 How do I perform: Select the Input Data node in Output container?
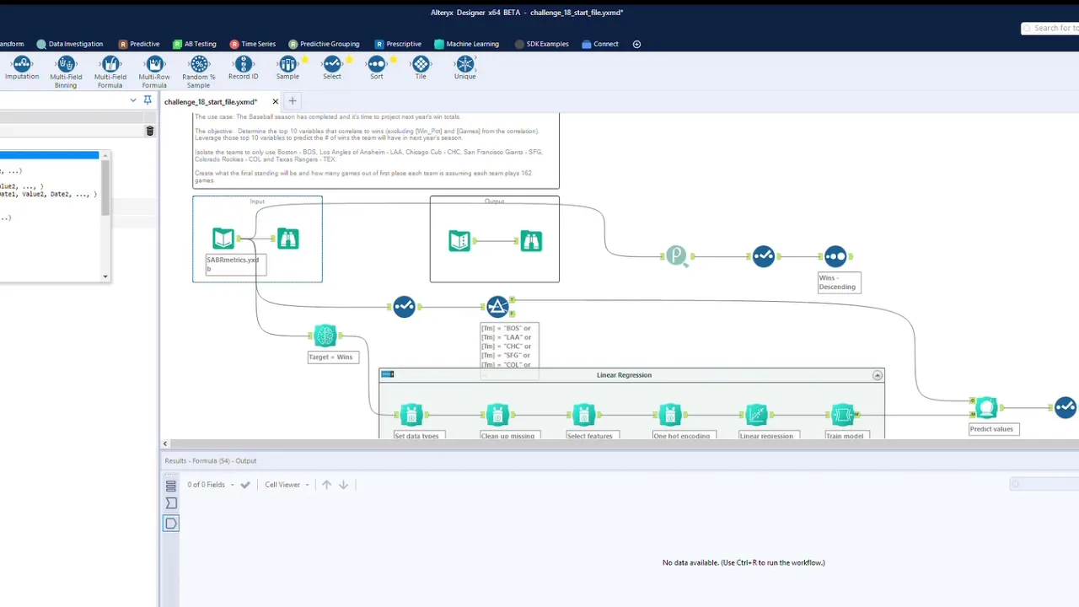point(459,241)
